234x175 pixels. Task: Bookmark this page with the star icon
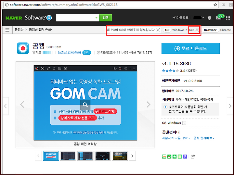[x=215, y=5]
